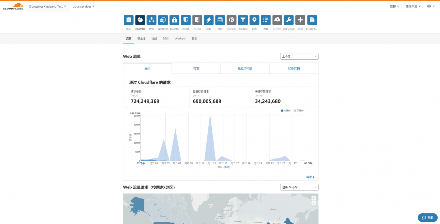
Task: Select the 带宽 bandwidth tab
Action: [x=196, y=69]
